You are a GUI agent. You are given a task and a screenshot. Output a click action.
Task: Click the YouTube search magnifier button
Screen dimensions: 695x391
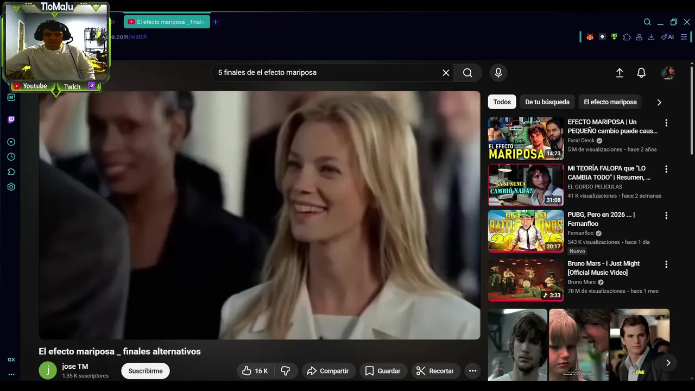(x=467, y=73)
